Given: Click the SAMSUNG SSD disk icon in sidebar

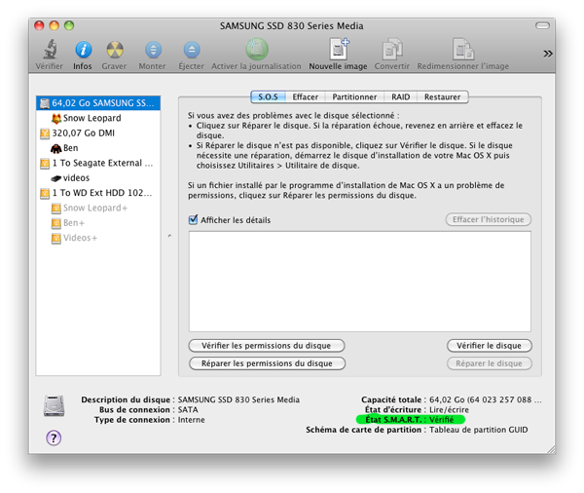Looking at the screenshot, I should 45,103.
